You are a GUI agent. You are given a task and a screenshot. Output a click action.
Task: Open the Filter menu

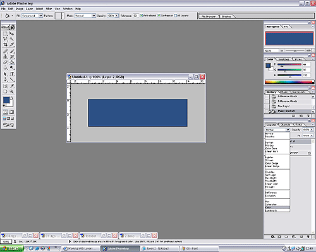(x=49, y=9)
